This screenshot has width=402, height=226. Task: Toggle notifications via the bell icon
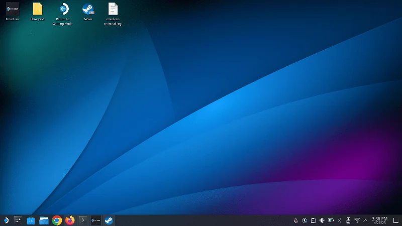[295, 220]
